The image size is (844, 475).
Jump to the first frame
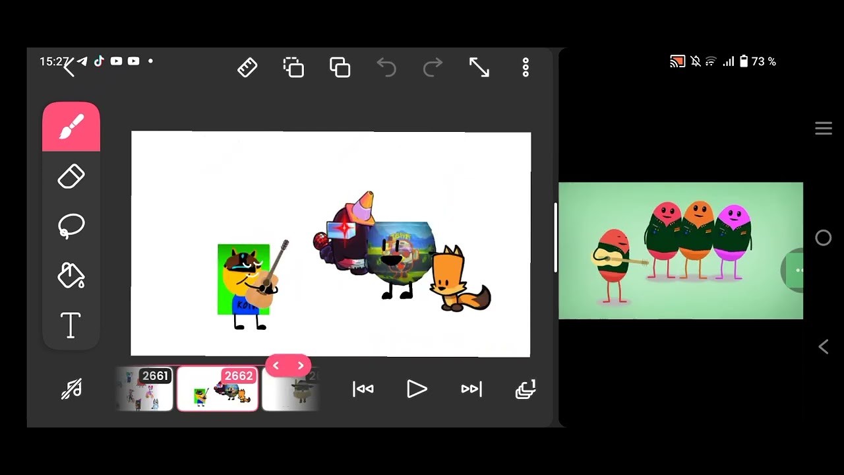(363, 389)
